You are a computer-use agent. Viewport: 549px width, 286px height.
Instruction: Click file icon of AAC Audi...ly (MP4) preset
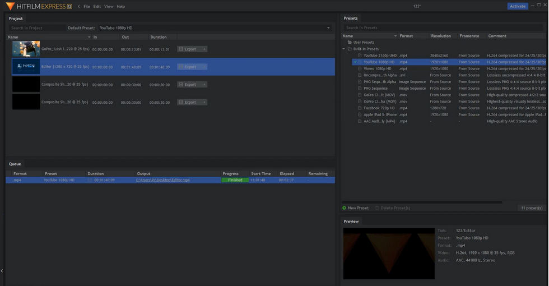coord(360,121)
